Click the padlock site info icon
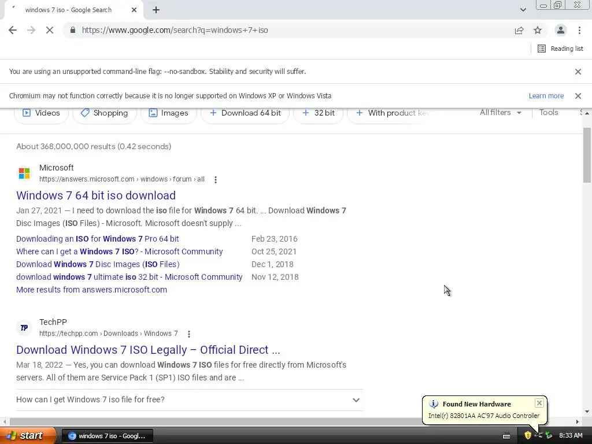 [x=73, y=30]
